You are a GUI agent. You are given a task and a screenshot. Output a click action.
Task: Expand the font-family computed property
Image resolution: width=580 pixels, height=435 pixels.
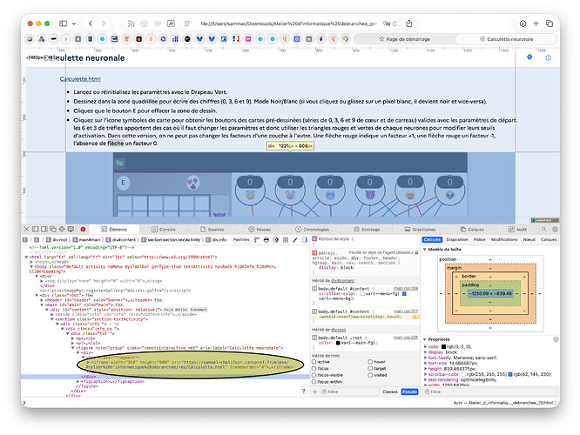coord(425,358)
